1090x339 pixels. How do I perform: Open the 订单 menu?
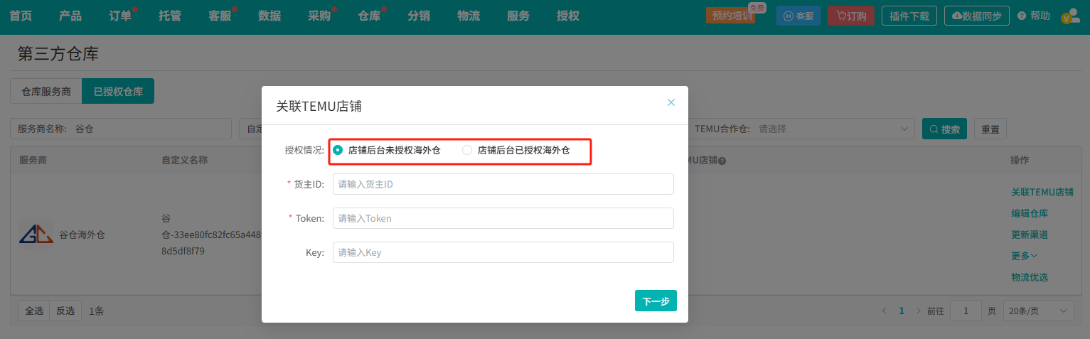[x=120, y=16]
